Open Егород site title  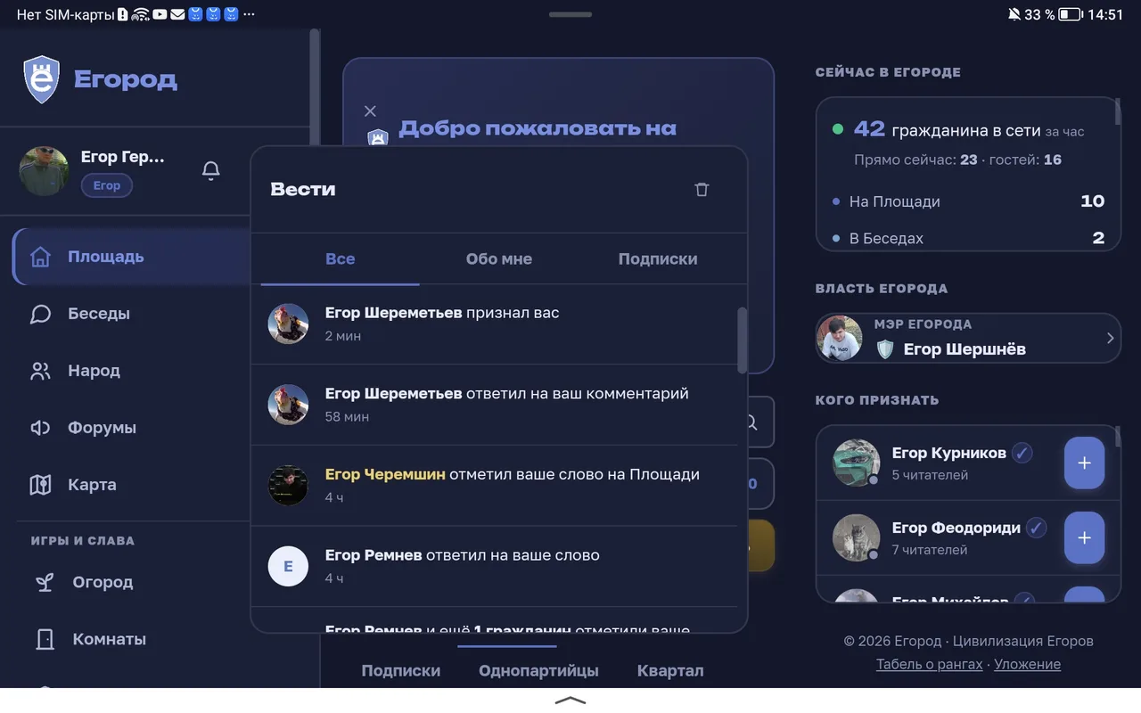[x=126, y=79]
